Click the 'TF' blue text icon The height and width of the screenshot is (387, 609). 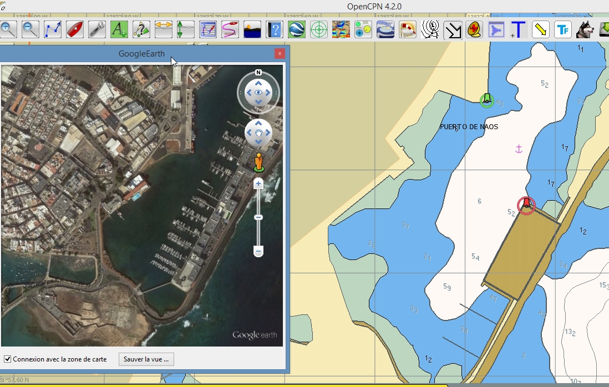coord(563,29)
